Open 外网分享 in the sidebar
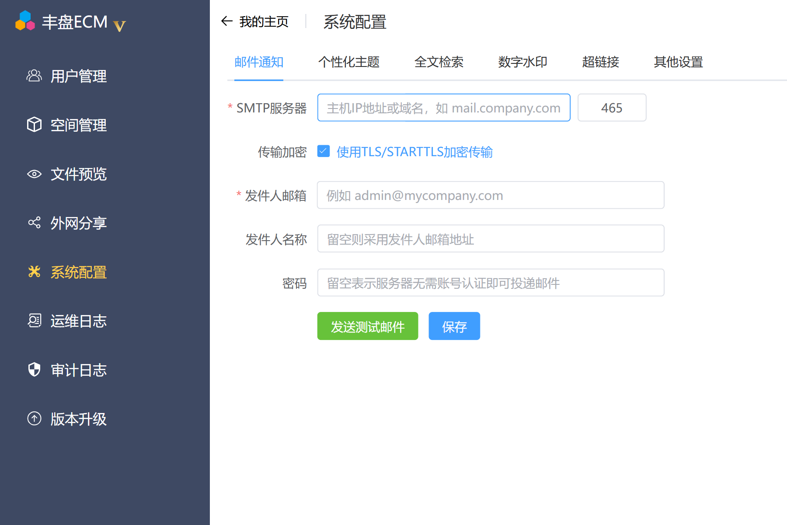 coord(78,224)
